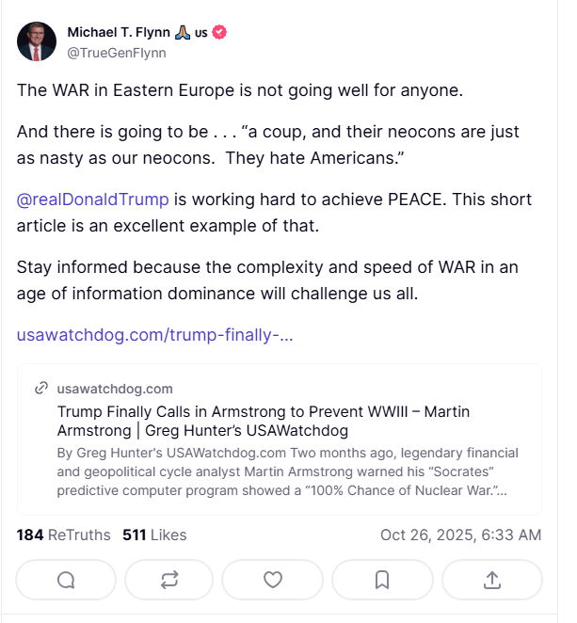Click the reply speech bubble icon
This screenshot has height=623, width=577.
coord(66,580)
